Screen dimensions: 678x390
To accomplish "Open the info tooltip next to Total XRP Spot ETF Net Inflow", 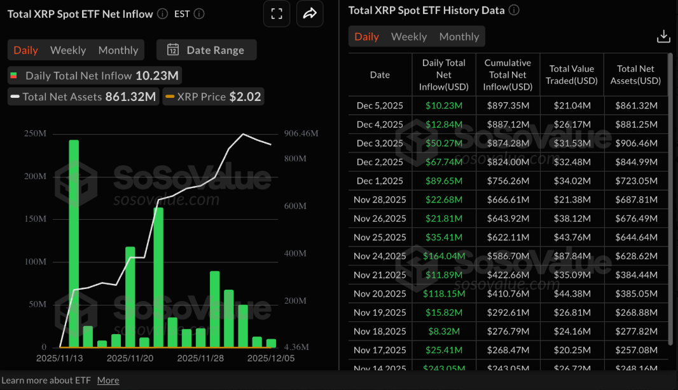I will pos(162,13).
